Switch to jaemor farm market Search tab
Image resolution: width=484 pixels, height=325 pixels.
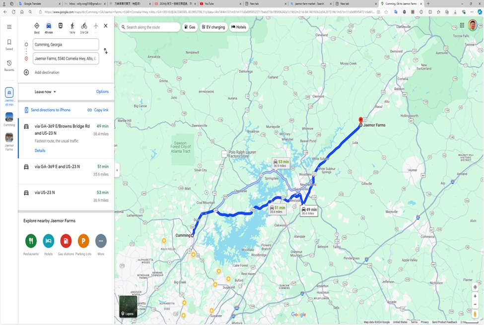[x=311, y=3]
